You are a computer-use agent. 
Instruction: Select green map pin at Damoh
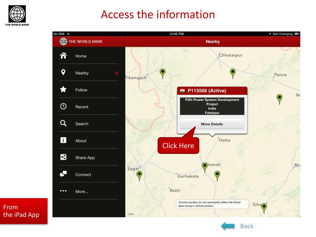point(205,167)
